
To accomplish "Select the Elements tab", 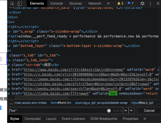I will (37, 3).
